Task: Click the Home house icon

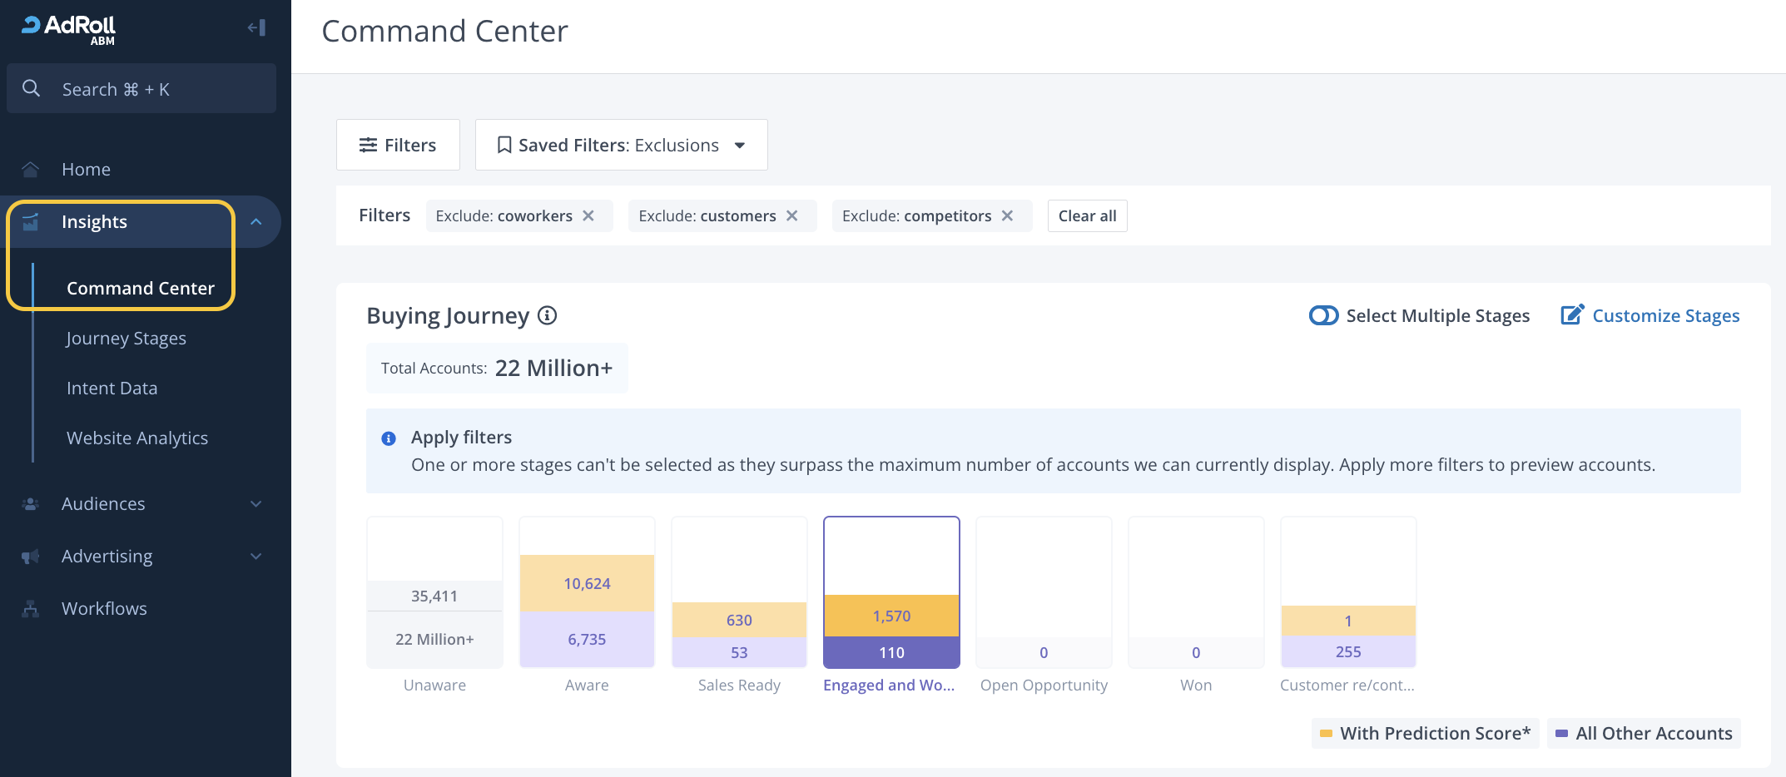Action: pos(31,170)
